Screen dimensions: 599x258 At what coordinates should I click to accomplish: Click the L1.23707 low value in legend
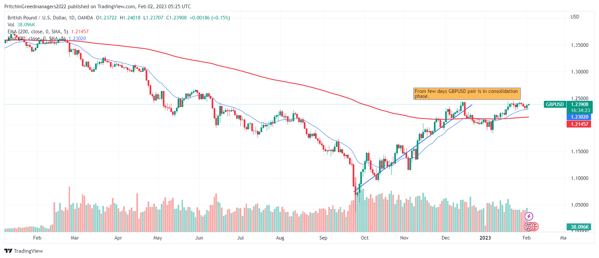(x=153, y=18)
